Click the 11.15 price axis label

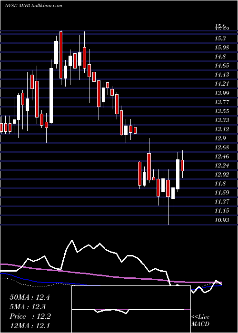pyautogui.click(x=222, y=211)
